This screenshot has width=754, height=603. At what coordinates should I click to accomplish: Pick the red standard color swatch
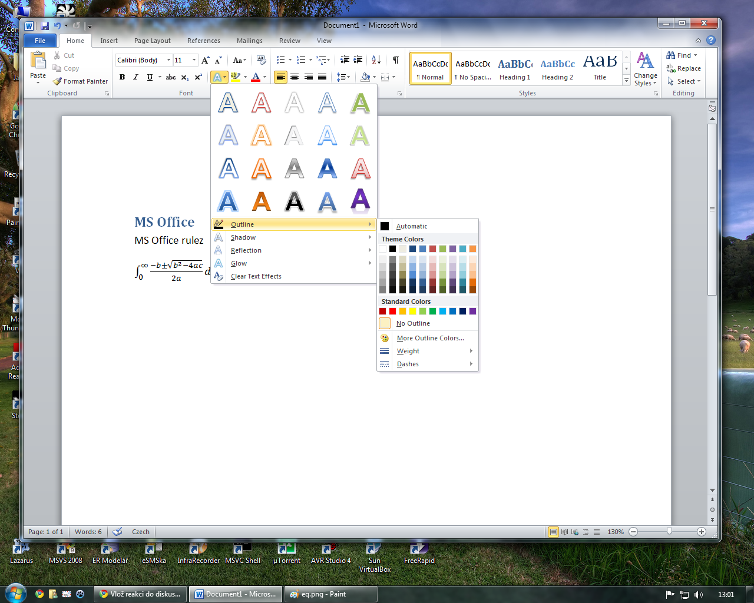(x=392, y=311)
